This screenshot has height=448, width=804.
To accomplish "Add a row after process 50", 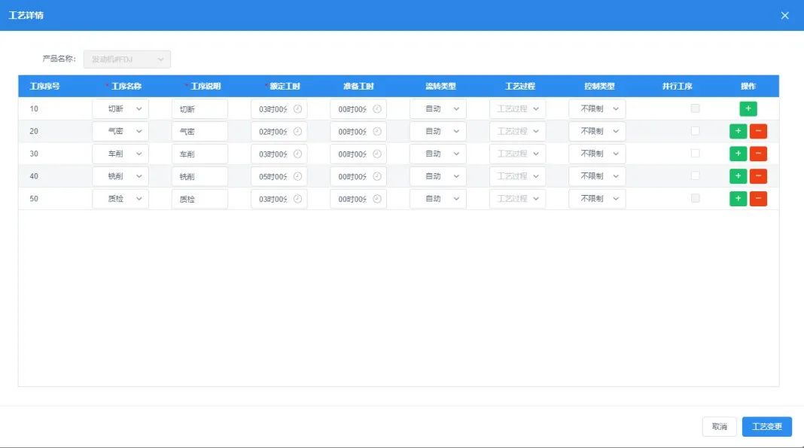I will (x=738, y=199).
